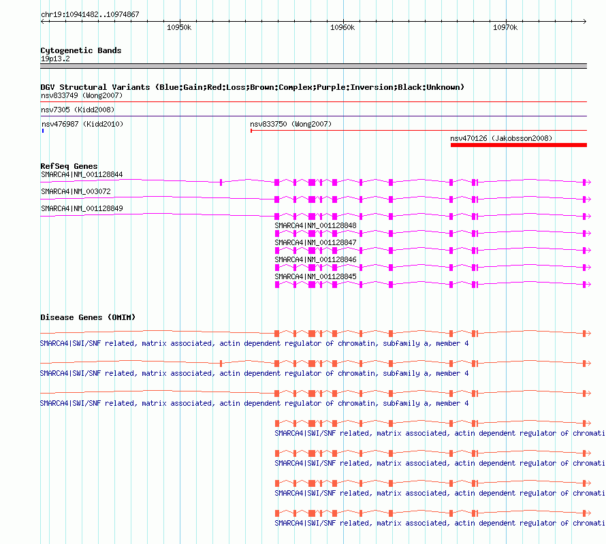Click the 10950k ruler tick label
This screenshot has height=544, width=606.
pyautogui.click(x=179, y=27)
